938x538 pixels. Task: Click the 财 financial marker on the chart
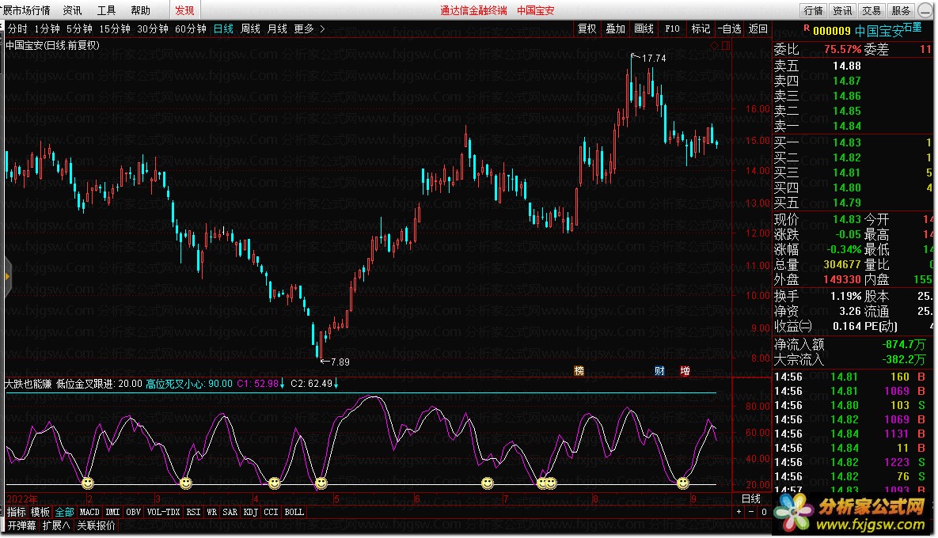tap(659, 370)
